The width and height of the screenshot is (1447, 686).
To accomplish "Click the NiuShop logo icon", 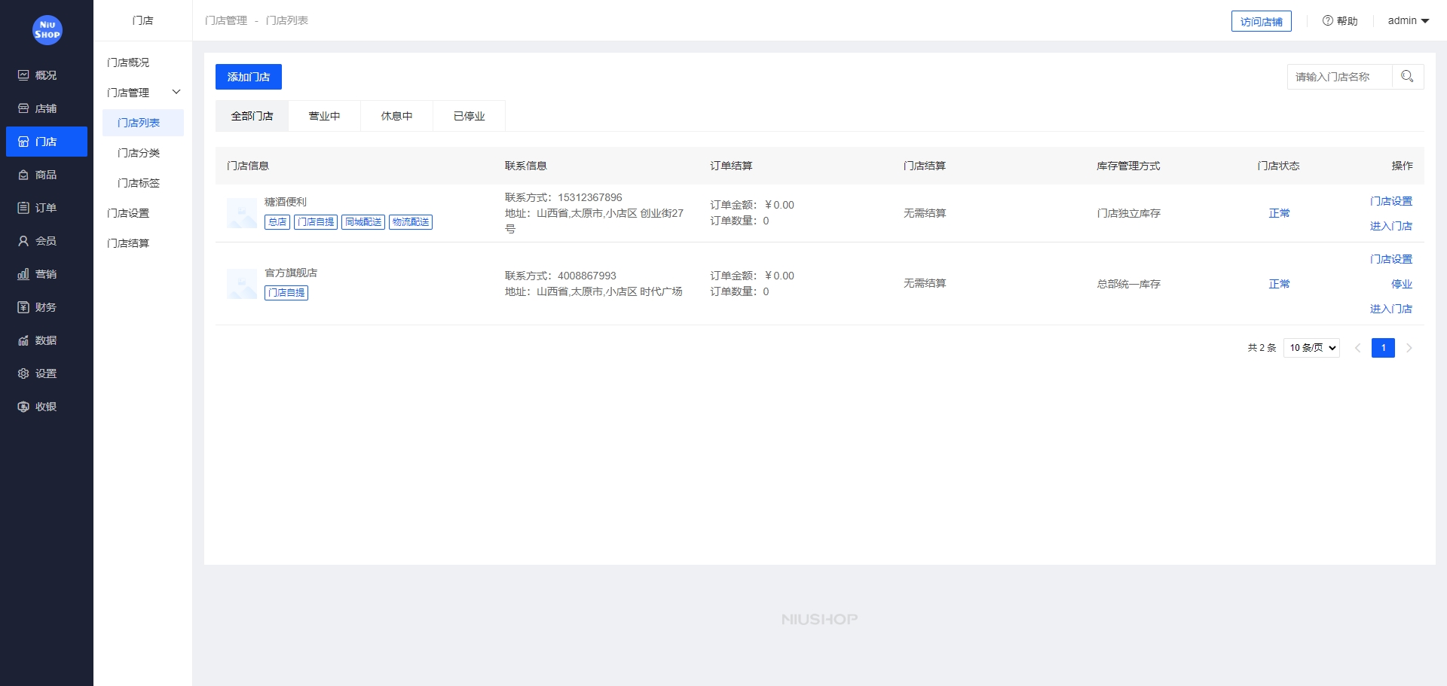I will (47, 30).
